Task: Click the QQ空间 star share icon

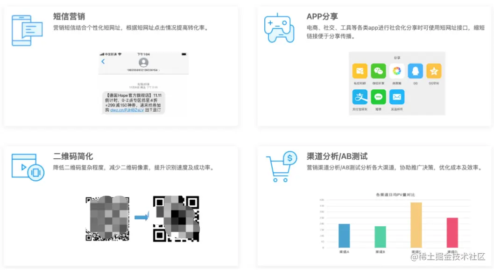Action: click(x=434, y=71)
